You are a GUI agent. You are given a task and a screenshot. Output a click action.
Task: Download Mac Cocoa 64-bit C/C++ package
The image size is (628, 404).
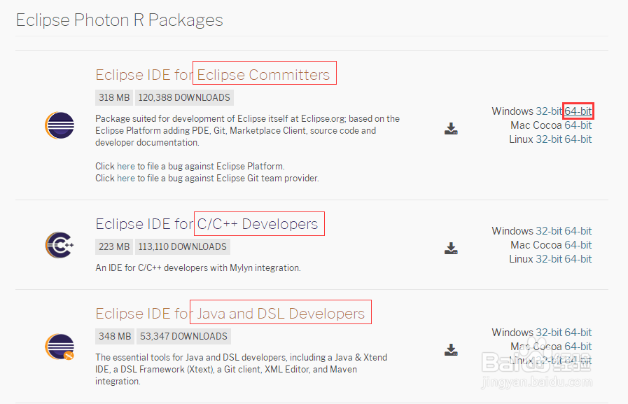(578, 245)
